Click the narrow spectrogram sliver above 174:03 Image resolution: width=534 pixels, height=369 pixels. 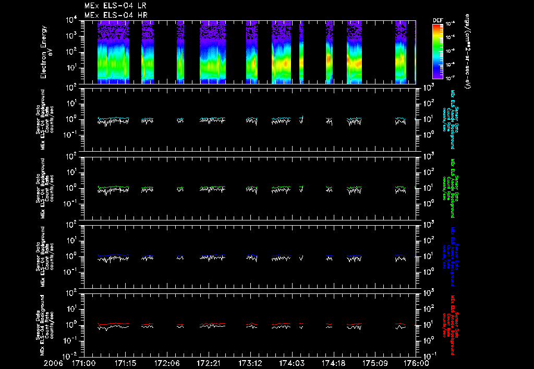301,52
